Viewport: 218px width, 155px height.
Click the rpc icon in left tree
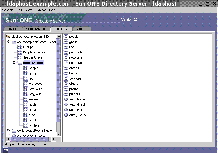[x=26, y=78]
